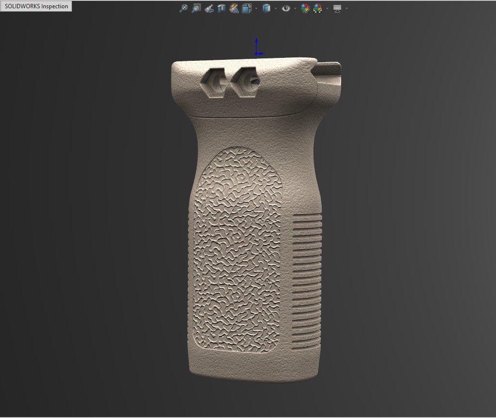Image resolution: width=496 pixels, height=418 pixels.
Task: Expand the View Orientation dropdown arrow
Action: 256,9
